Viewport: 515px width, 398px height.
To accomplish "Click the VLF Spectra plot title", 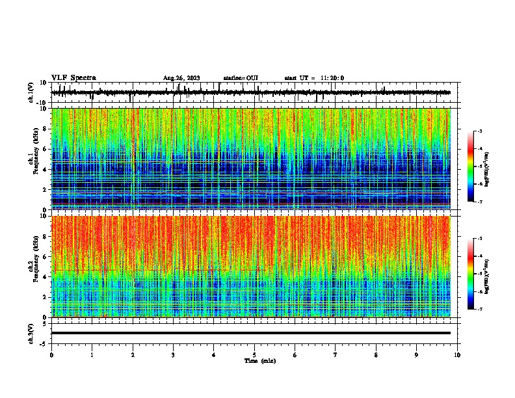I will point(73,78).
